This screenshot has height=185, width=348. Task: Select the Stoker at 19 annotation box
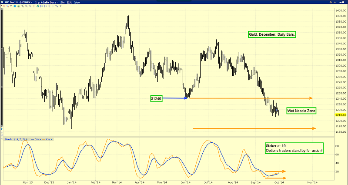[294, 148]
